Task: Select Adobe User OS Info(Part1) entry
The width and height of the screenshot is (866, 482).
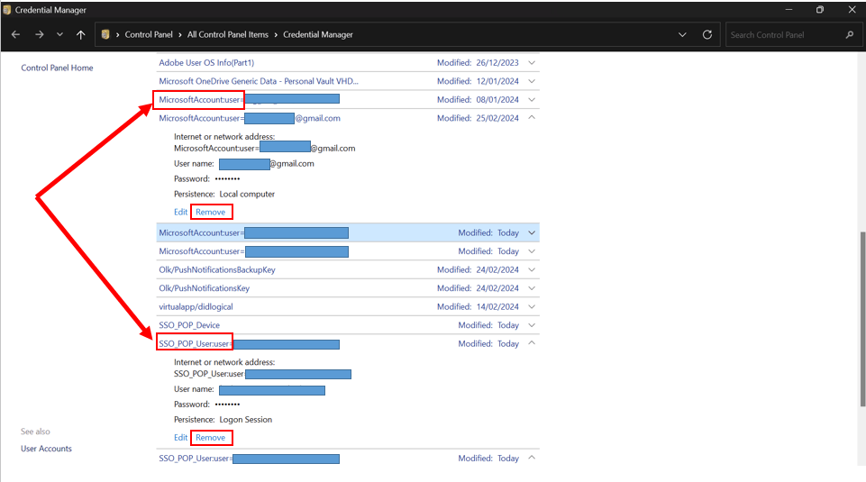Action: [x=206, y=63]
